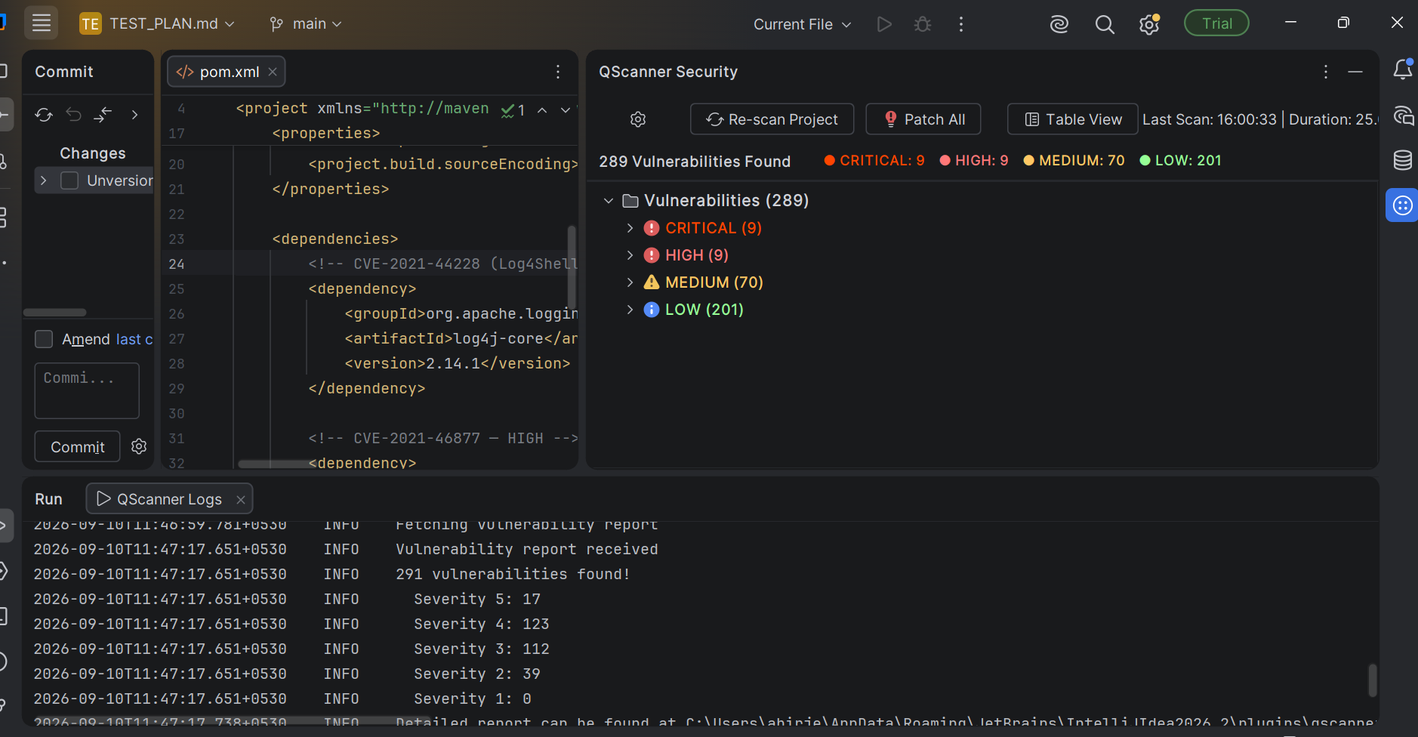Hide the QScanner Security panel
1418x737 pixels.
[x=1355, y=72]
